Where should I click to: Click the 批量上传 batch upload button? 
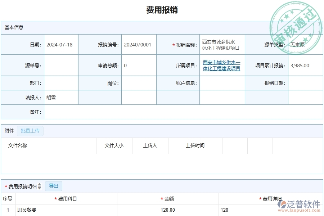click(x=30, y=131)
